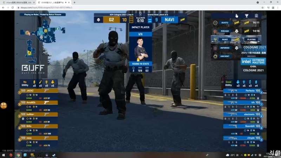The image size is (281, 158).
Task: Select the MIRAGE map row
Action: tap(236, 31)
